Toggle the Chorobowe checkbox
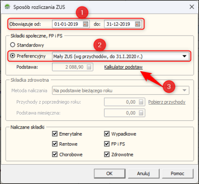 click(55, 154)
